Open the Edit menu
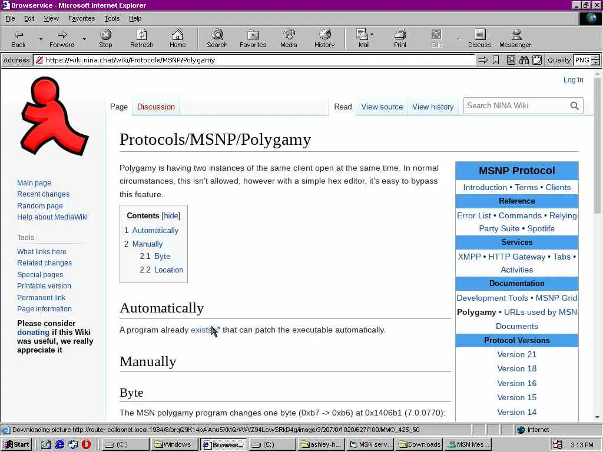This screenshot has width=603, height=452. (x=29, y=18)
